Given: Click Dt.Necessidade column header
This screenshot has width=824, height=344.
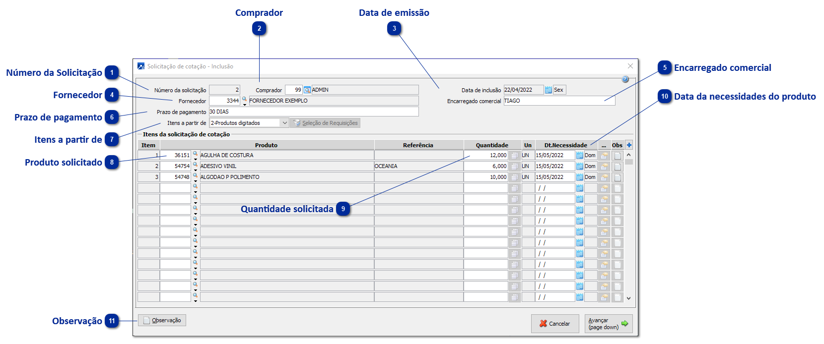Looking at the screenshot, I should pyautogui.click(x=566, y=145).
